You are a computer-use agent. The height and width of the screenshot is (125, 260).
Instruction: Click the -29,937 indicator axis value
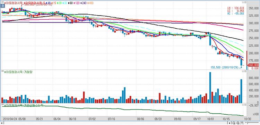click(254, 105)
